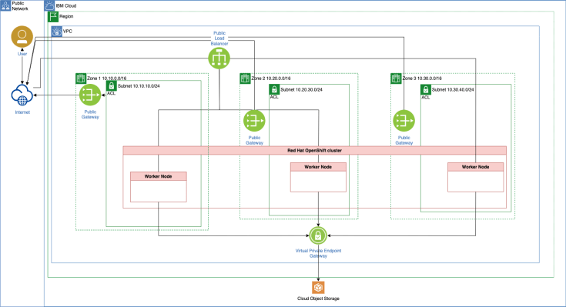This screenshot has width=566, height=307.
Task: Select the ACL lock icon for Subnet 10.10.10.0/24
Action: coord(111,86)
